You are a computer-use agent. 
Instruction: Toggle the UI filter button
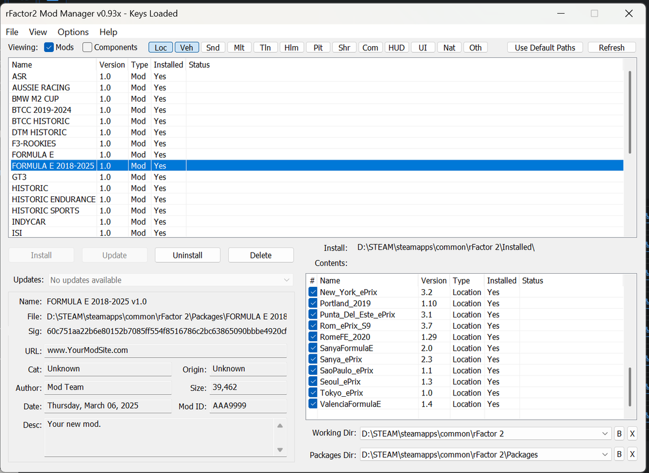(423, 48)
